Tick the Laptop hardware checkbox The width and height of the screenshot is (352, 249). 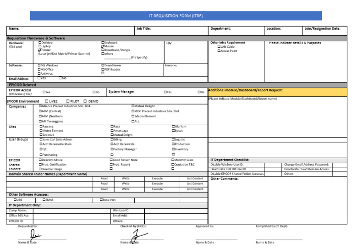[40, 46]
